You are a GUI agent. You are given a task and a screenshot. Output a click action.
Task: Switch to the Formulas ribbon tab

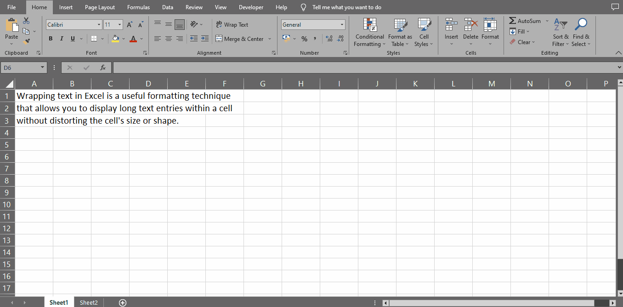138,7
